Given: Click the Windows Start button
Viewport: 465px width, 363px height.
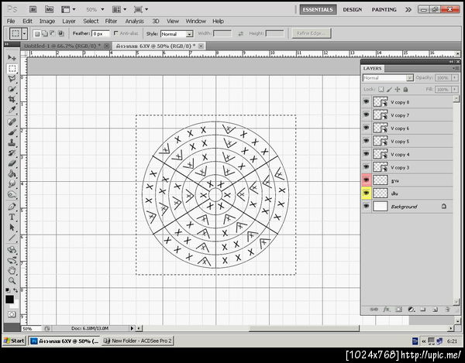Looking at the screenshot, I should [14, 341].
